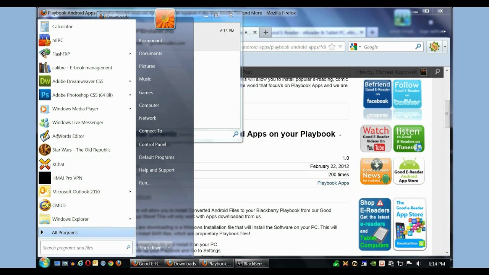Open Outlook from quick launch
The width and height of the screenshot is (489, 275).
[96, 263]
